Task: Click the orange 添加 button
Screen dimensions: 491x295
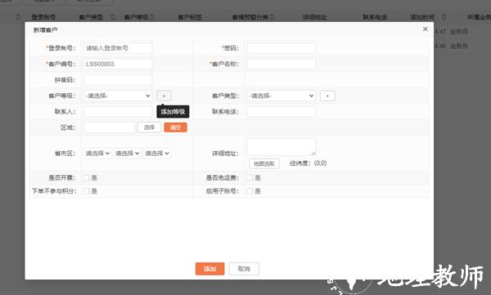Action: tap(209, 269)
